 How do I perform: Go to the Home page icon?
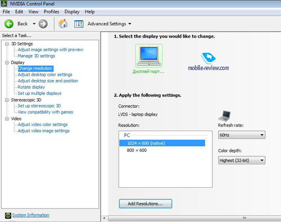click(x=63, y=24)
